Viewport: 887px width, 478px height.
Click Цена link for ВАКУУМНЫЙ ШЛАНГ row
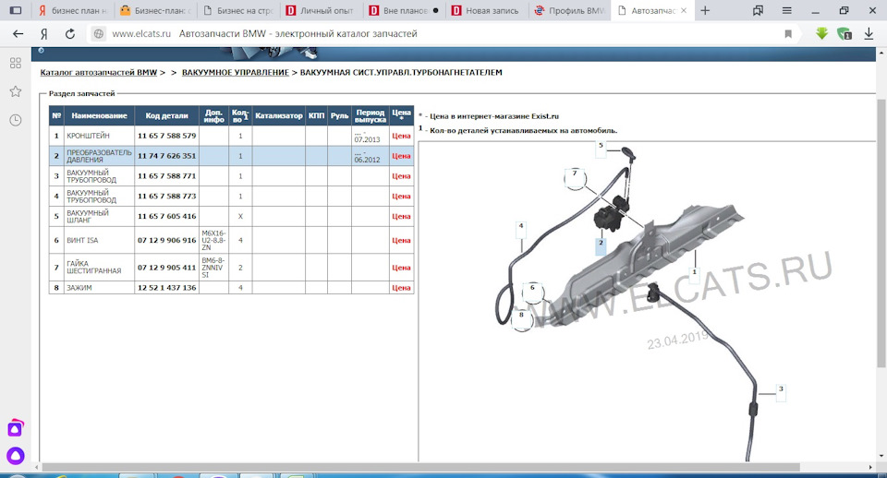[401, 217]
